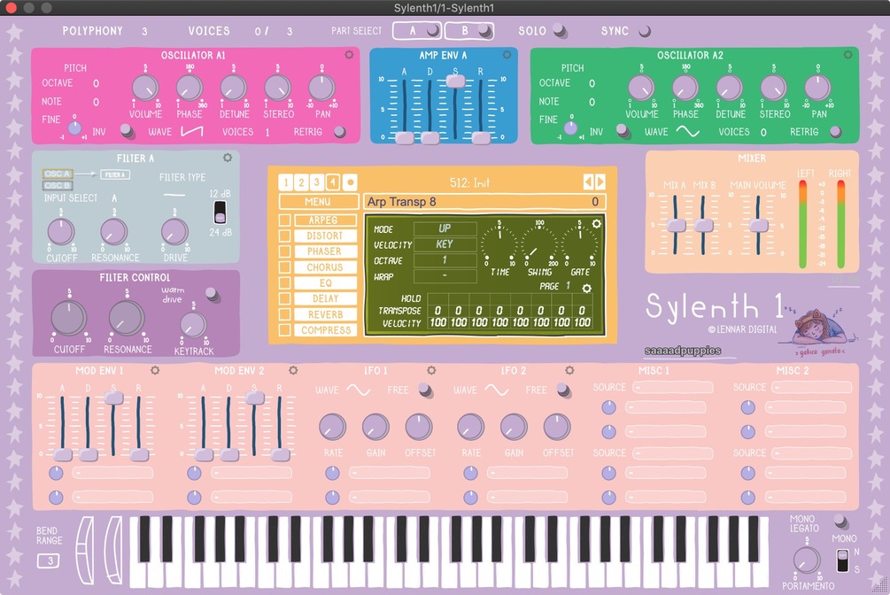890x595 pixels.
Task: Open the arpeggiator Wrap value field
Action: [445, 276]
